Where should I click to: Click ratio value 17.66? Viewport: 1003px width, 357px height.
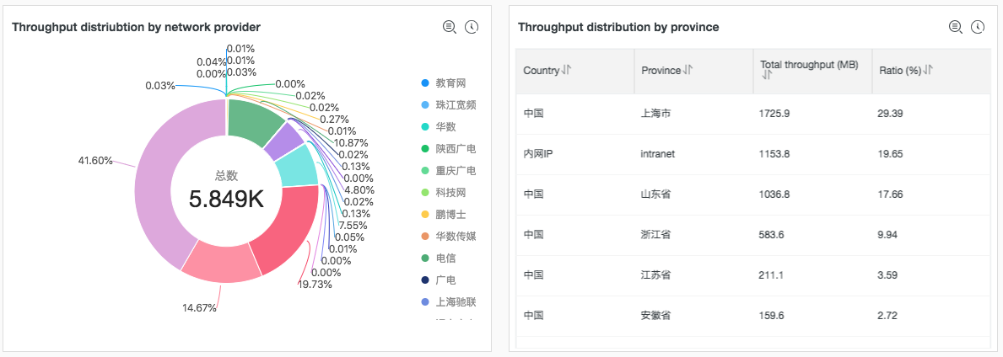click(891, 194)
